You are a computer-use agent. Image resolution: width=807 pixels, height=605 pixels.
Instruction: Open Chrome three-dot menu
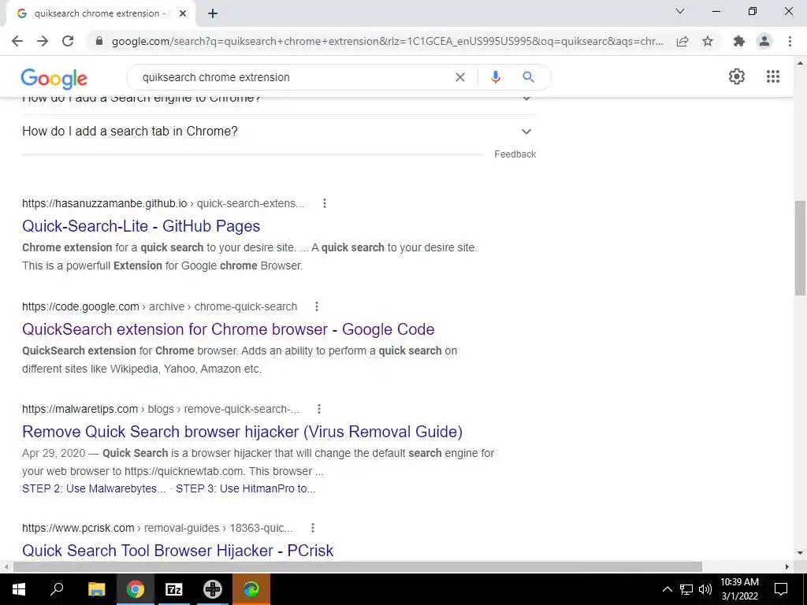click(x=790, y=41)
